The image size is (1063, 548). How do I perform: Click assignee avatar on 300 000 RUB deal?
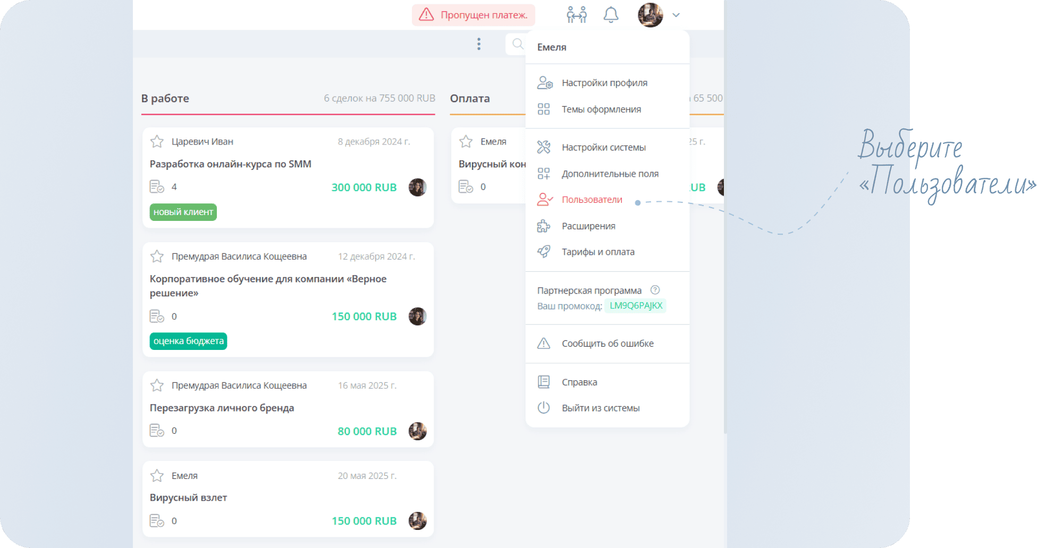click(418, 187)
